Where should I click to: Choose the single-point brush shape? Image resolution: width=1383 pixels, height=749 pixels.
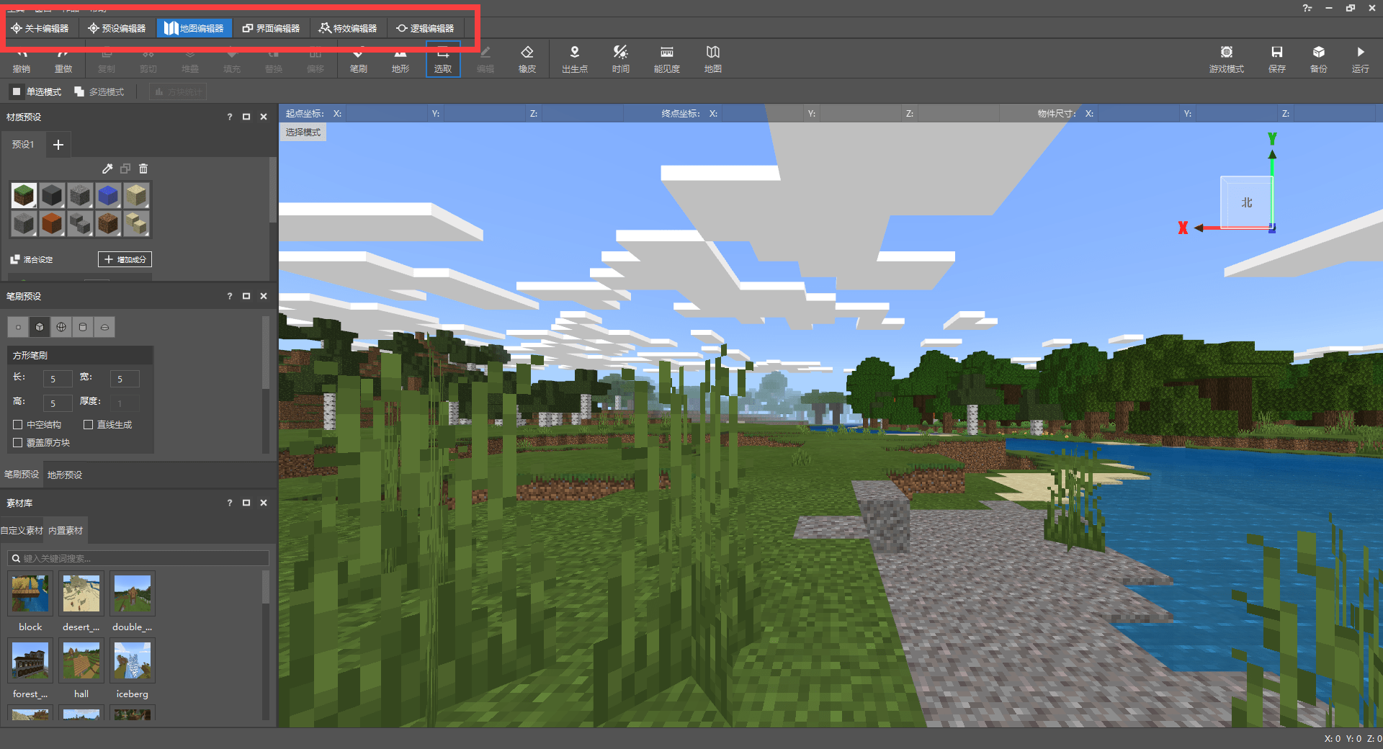(x=18, y=327)
